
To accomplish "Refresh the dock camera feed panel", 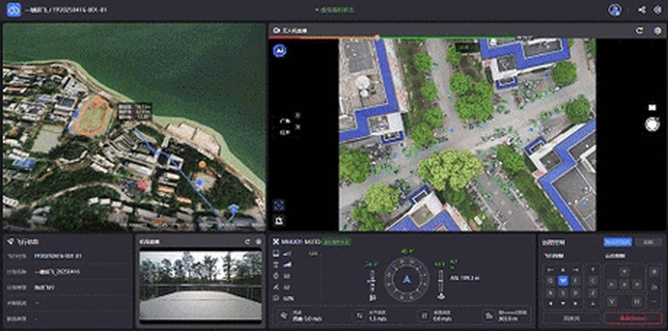I will point(247,241).
